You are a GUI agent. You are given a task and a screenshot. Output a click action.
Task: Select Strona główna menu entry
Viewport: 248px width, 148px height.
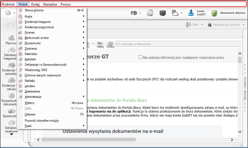[52, 10]
